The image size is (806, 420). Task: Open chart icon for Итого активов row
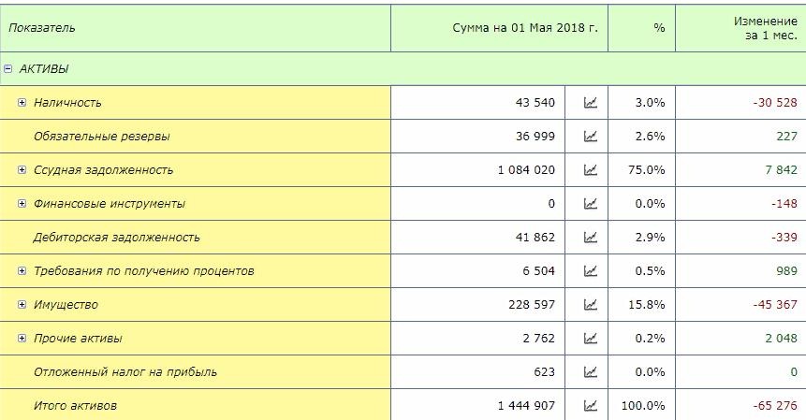pos(591,406)
